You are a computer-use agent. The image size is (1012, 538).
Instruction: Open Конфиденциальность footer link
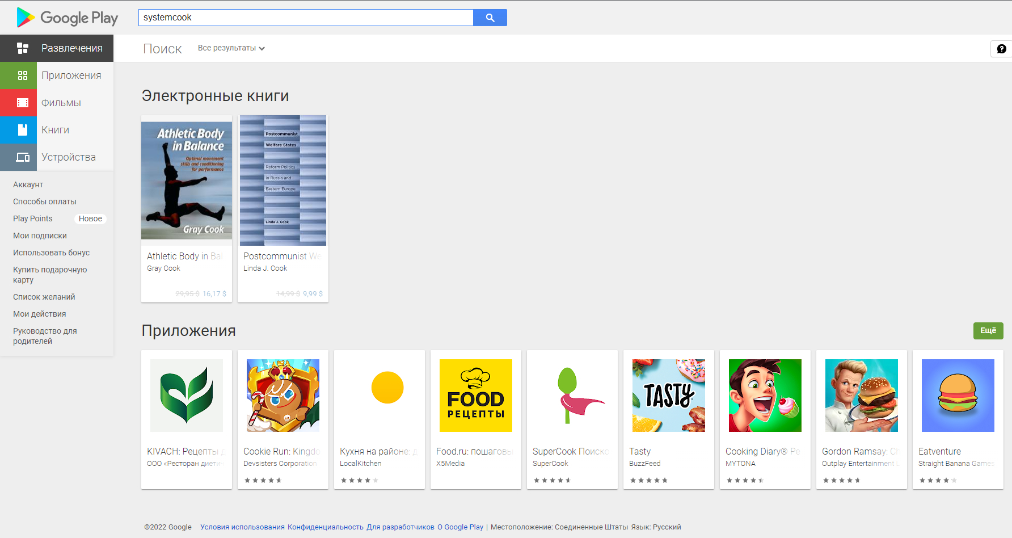(x=326, y=527)
